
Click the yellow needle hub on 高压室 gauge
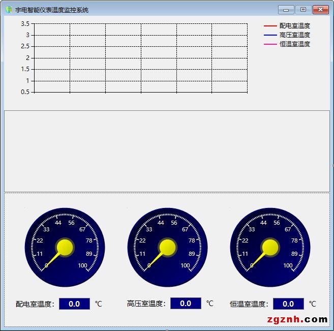tap(168, 247)
